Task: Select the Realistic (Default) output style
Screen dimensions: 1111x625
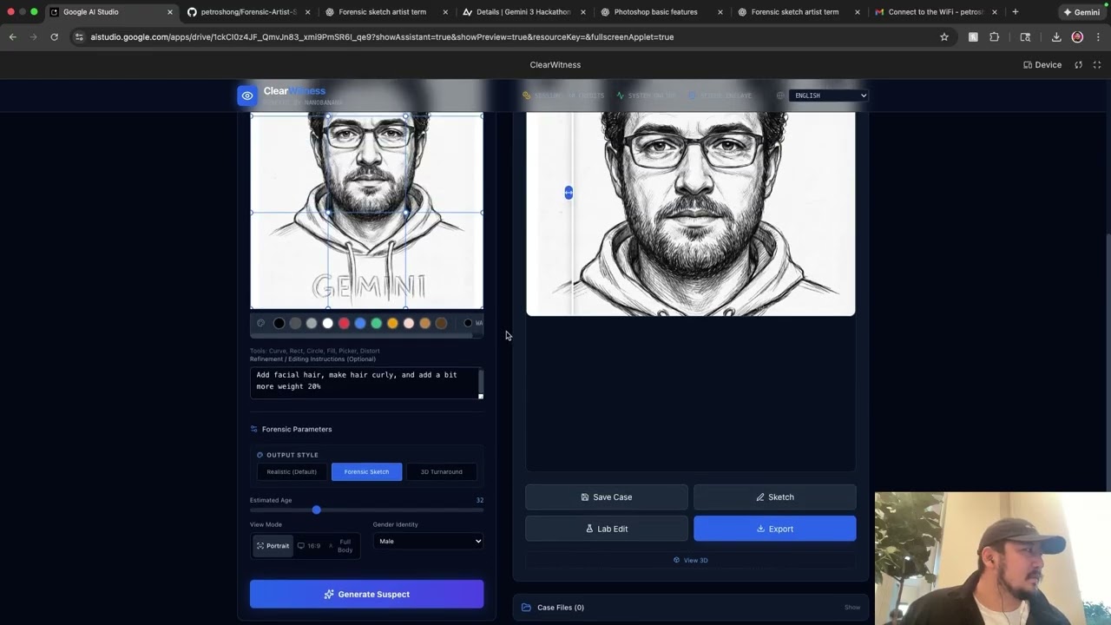Action: point(292,471)
